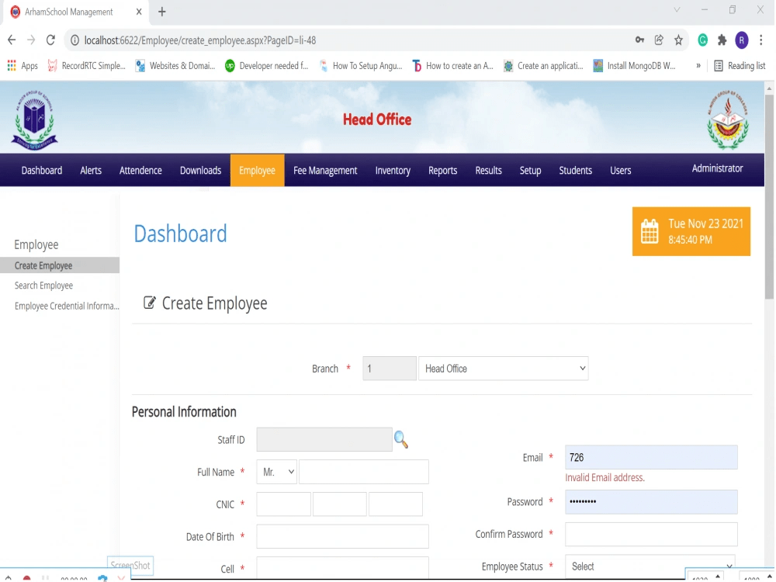Click the share page icon in address bar
This screenshot has height=582, width=776.
pyautogui.click(x=659, y=40)
